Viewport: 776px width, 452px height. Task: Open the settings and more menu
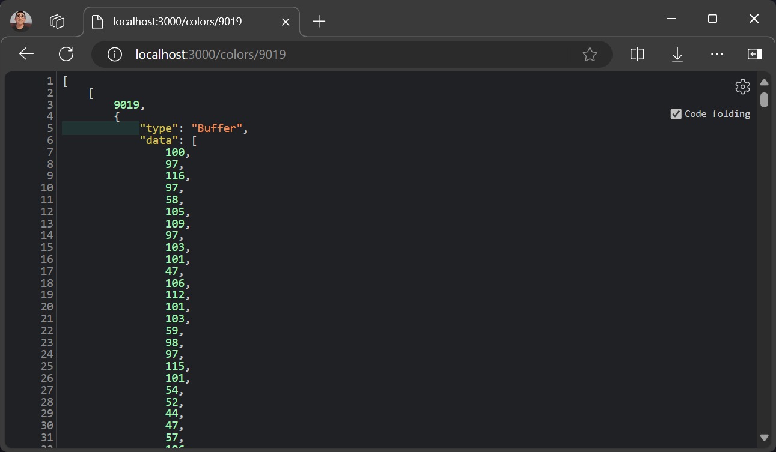[x=716, y=54]
